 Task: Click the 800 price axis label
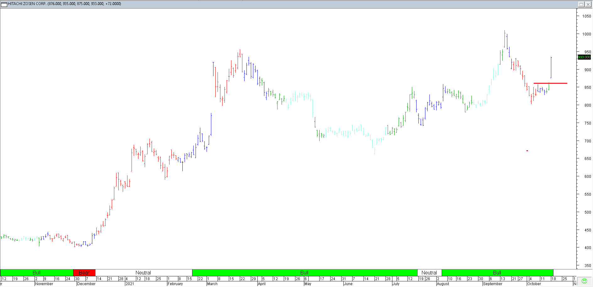click(x=588, y=105)
